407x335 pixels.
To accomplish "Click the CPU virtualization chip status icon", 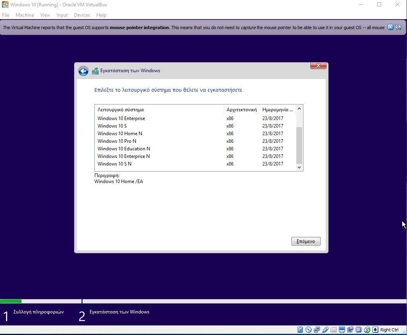I will pyautogui.click(x=358, y=330).
